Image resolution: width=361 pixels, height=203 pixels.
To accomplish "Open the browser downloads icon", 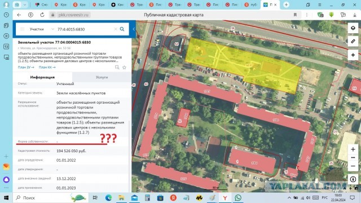I will tap(355, 15).
